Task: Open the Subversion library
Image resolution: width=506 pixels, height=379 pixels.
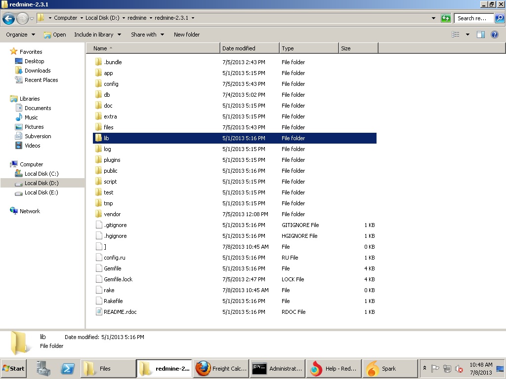Action: 38,136
